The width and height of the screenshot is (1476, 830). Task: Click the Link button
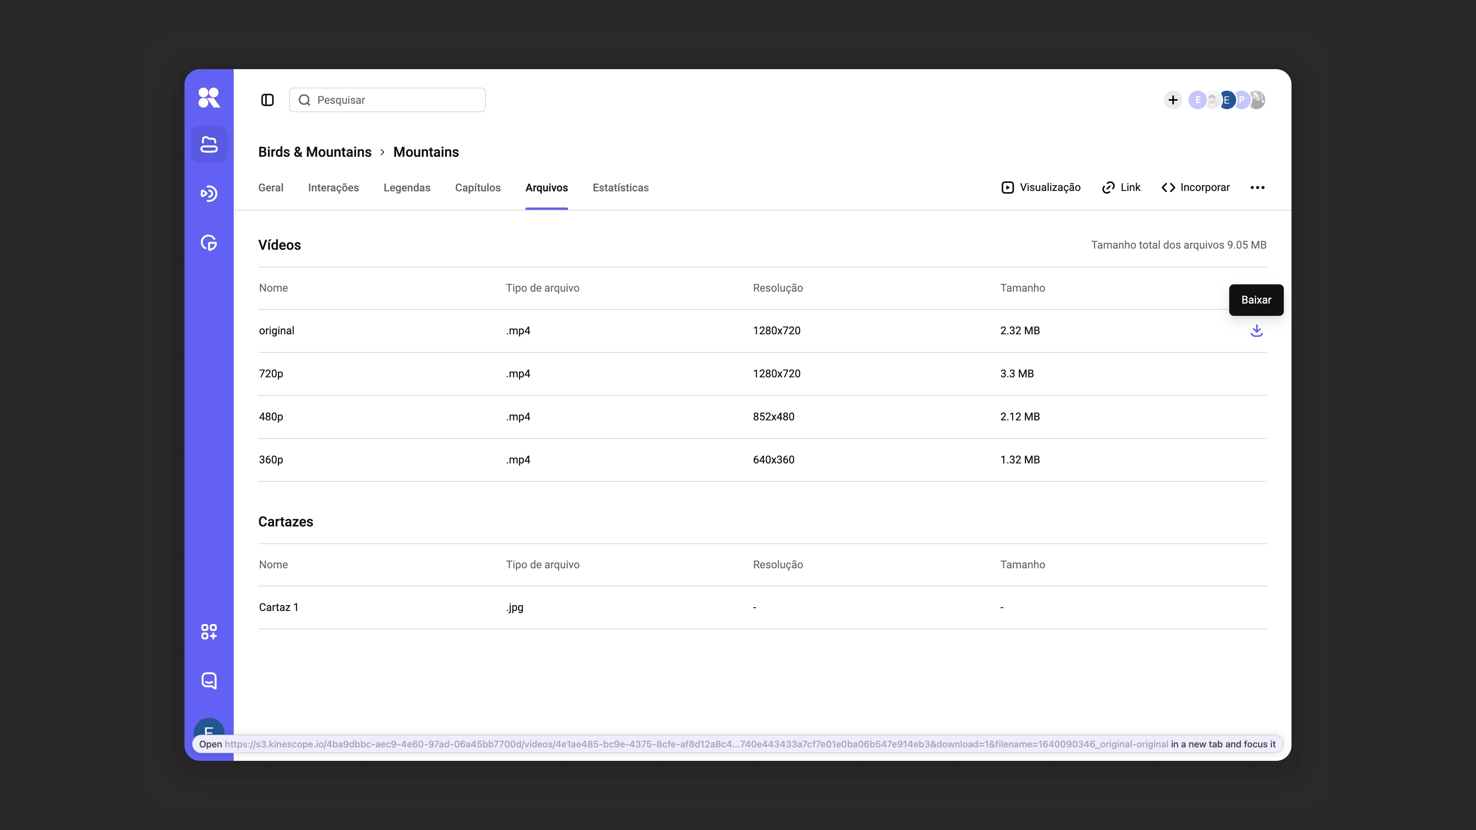click(x=1121, y=188)
